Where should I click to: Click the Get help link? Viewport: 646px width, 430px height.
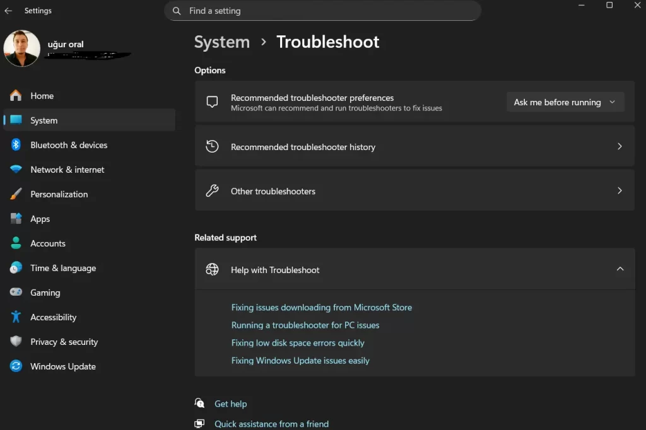pyautogui.click(x=231, y=404)
